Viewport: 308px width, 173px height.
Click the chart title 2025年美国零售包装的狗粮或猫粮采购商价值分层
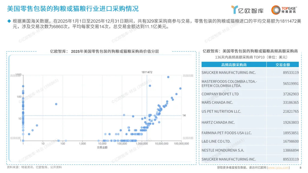[x=115, y=51]
